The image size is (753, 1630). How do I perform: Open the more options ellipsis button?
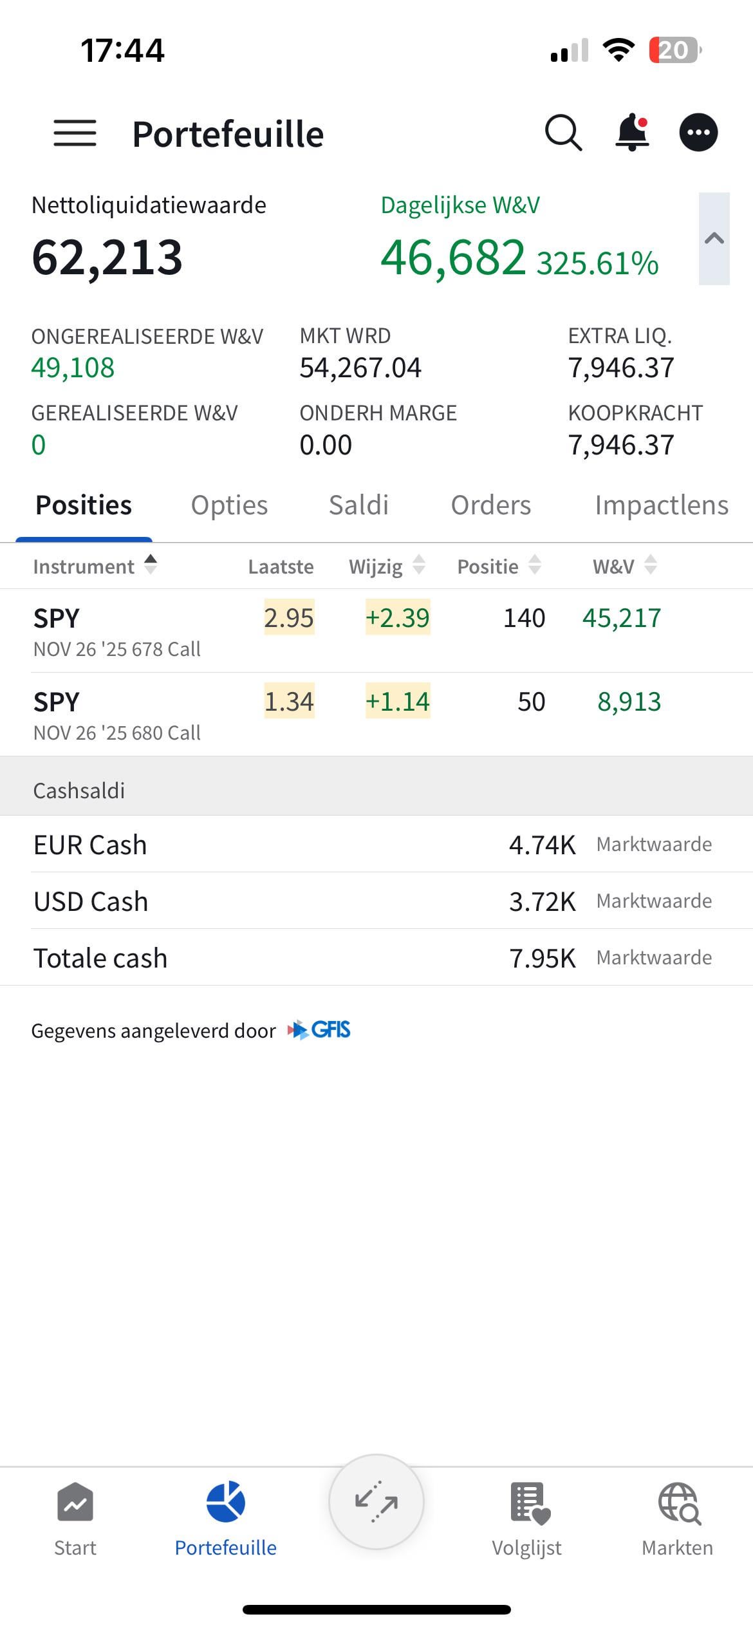[x=698, y=133]
